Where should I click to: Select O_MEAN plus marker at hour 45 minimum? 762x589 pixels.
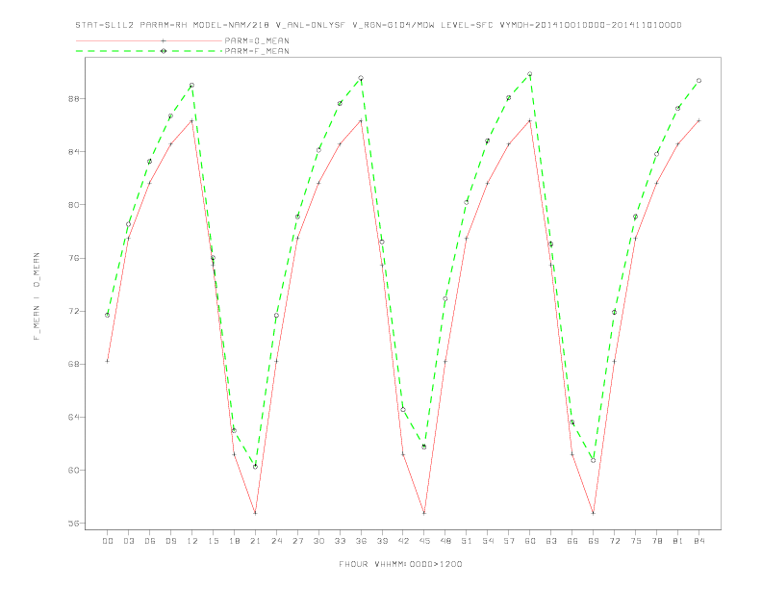tap(424, 513)
